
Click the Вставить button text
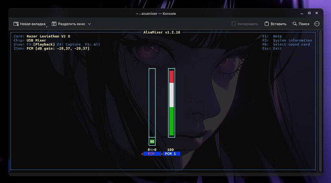(278, 24)
